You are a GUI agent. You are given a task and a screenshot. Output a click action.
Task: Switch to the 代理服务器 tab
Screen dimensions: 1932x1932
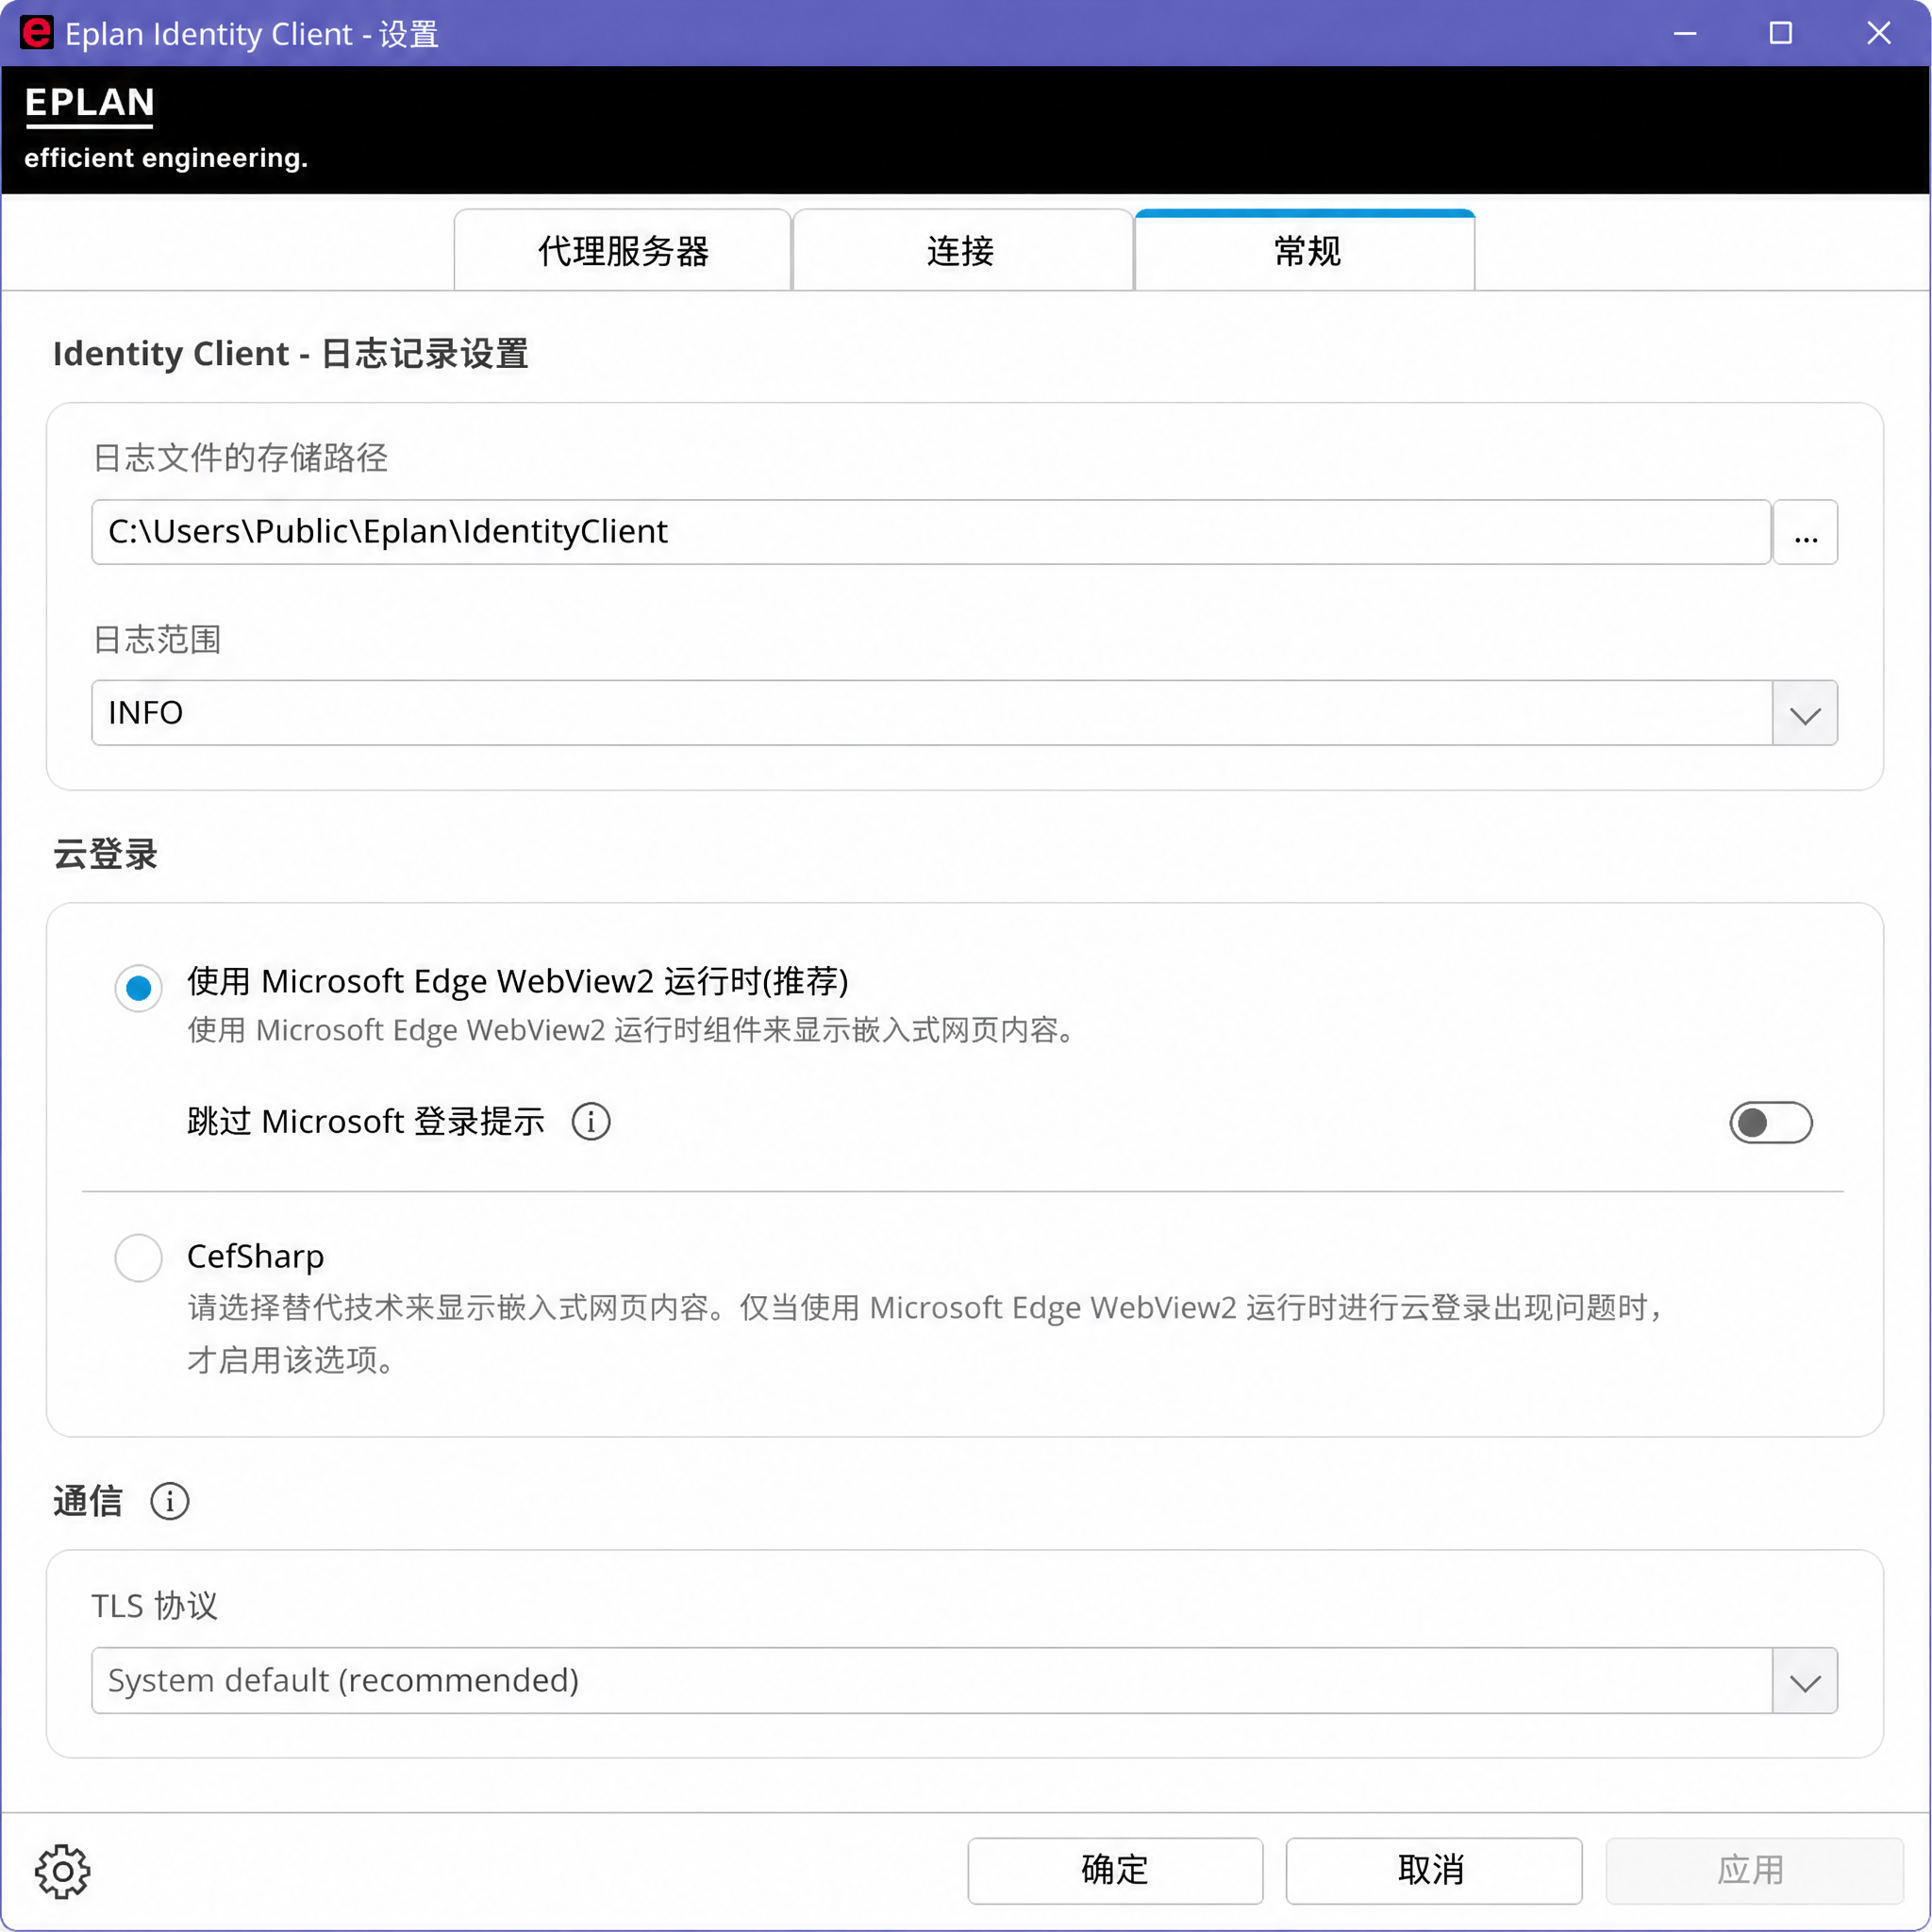click(623, 250)
